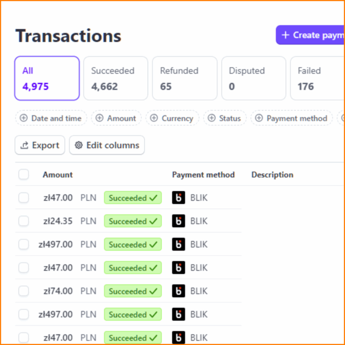The width and height of the screenshot is (345, 345).
Task: Click the Edit columns button
Action: [x=107, y=145]
